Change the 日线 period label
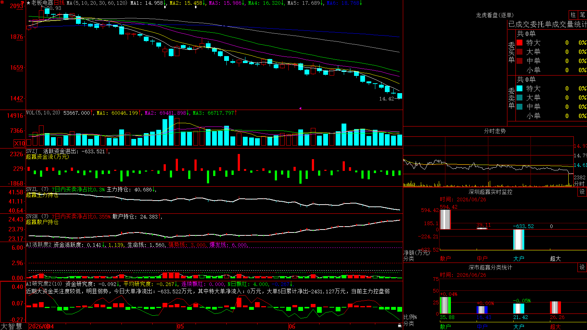587x330 pixels. pyautogui.click(x=59, y=3)
